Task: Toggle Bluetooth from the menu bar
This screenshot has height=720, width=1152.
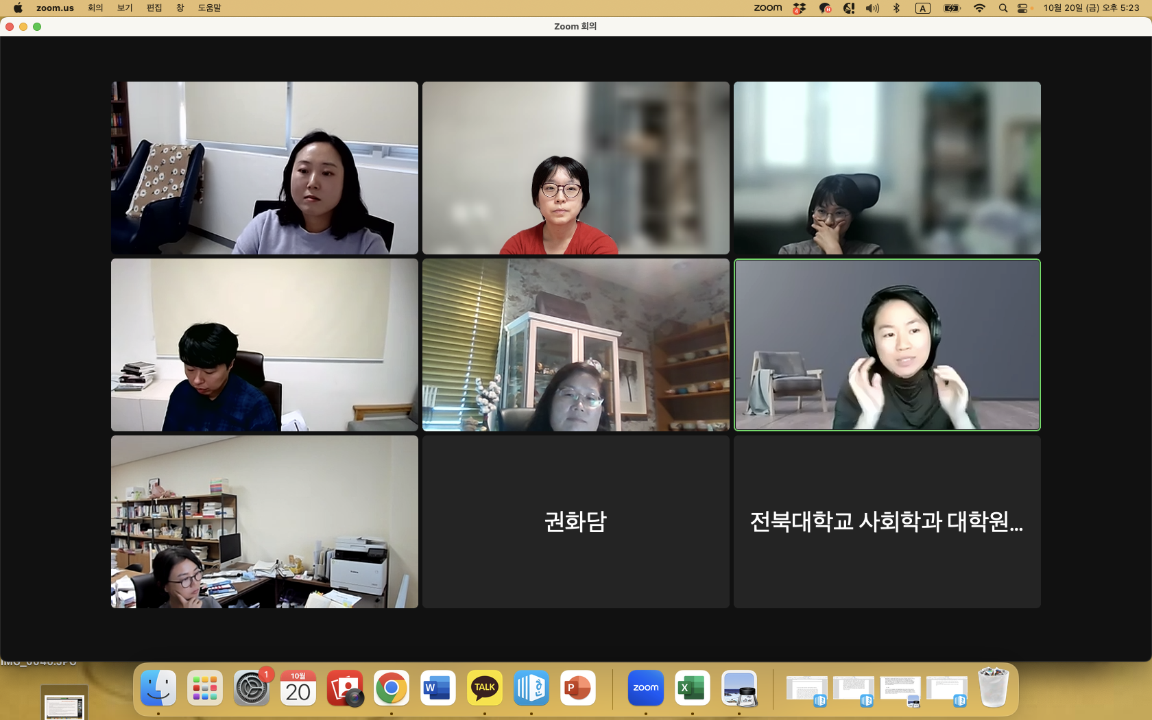Action: (x=896, y=8)
